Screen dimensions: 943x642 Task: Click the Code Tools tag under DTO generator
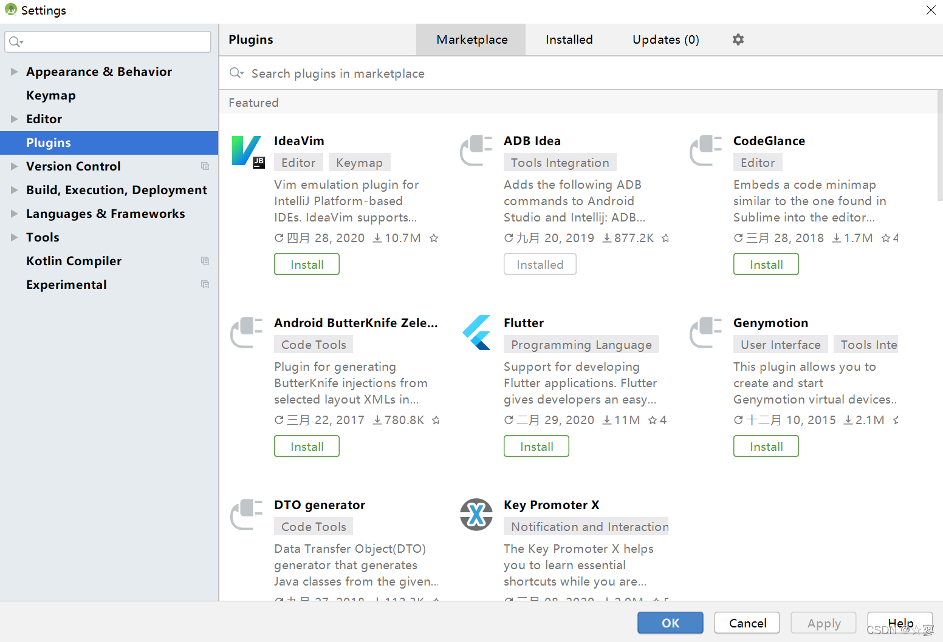tap(314, 527)
